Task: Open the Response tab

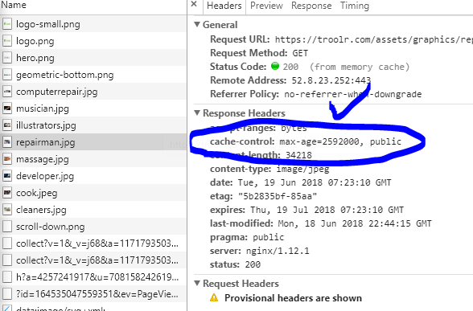Action: [311, 6]
